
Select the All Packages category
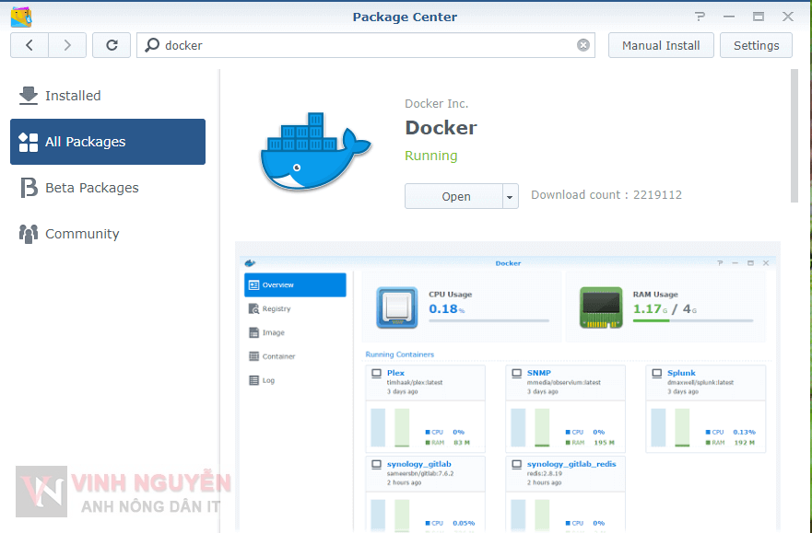[108, 142]
